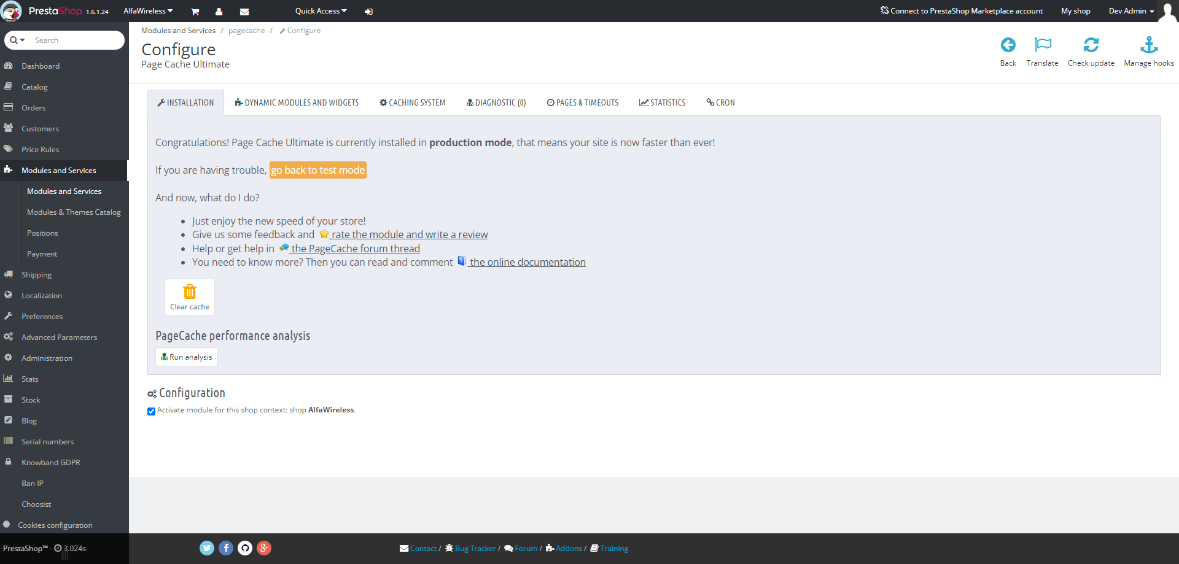Click the Run analysis button
Viewport: 1179px width, 564px height.
(x=187, y=357)
